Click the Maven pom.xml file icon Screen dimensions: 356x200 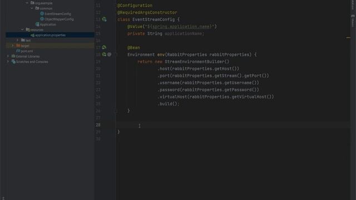(18, 51)
